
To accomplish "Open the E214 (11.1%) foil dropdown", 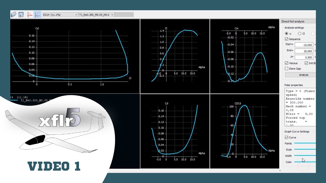I will pos(60,15).
